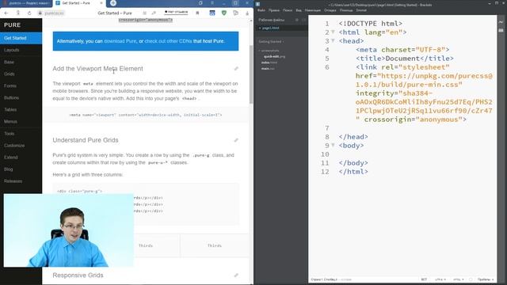The image size is (507, 285).
Task: Collapse the body tag fold arrow on line 9
Action: point(333,145)
